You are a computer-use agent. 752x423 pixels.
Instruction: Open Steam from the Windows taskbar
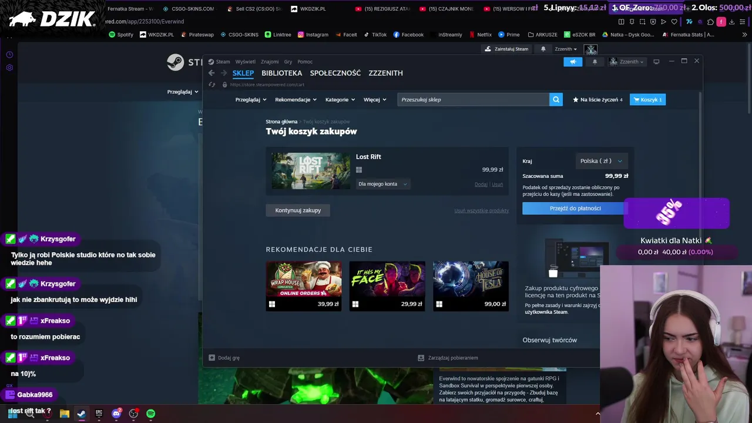point(82,414)
